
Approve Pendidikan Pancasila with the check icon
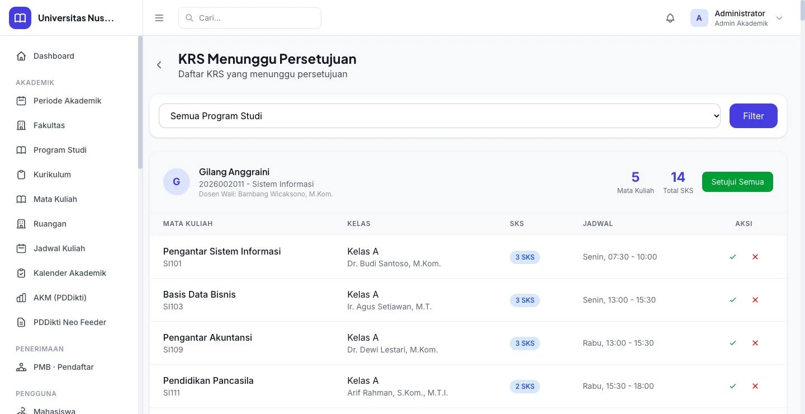tap(733, 386)
